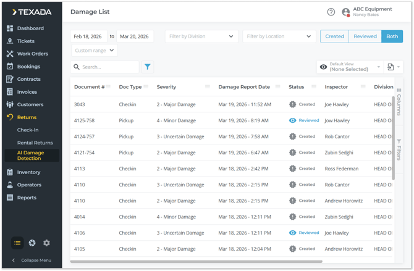This screenshot has width=414, height=271.
Task: Expand the Filter by Location dropdown
Action: (279, 36)
